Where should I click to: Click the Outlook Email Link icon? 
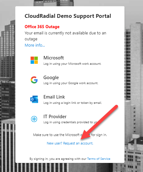click(x=34, y=99)
